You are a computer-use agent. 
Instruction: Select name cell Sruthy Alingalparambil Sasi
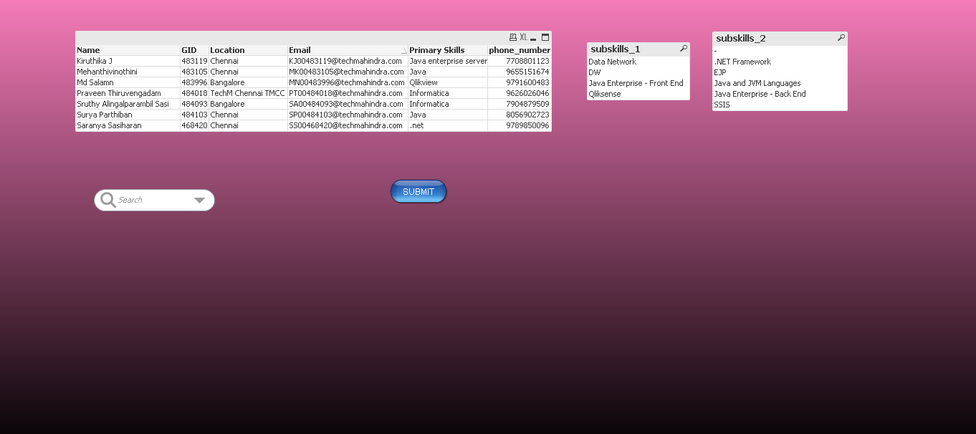(x=128, y=104)
